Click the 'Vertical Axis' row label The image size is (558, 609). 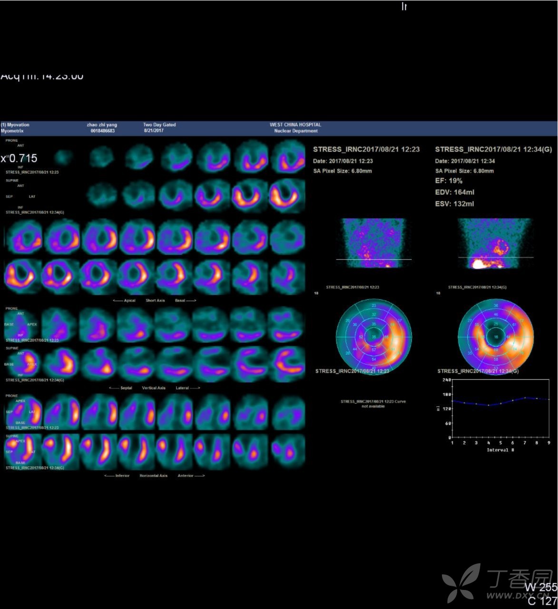154,388
